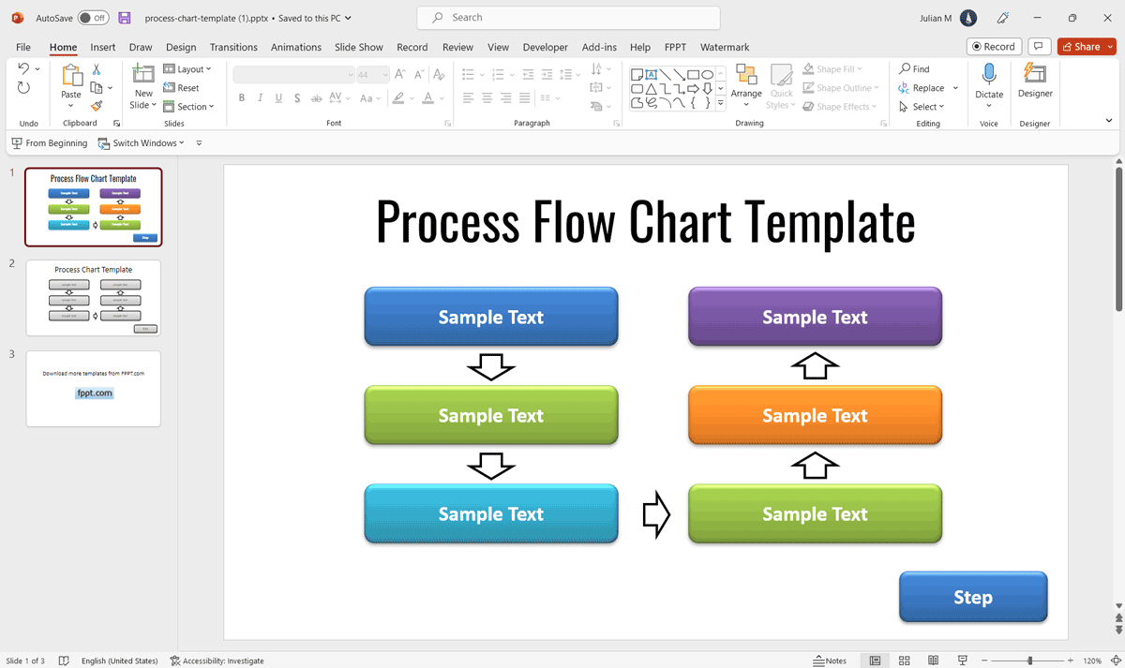Open the Animations tab

[x=296, y=47]
